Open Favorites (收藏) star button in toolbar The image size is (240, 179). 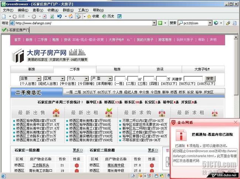click(x=93, y=16)
